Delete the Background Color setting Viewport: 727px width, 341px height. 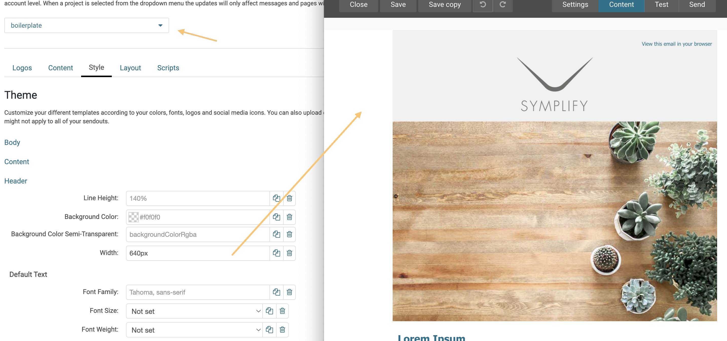click(289, 217)
